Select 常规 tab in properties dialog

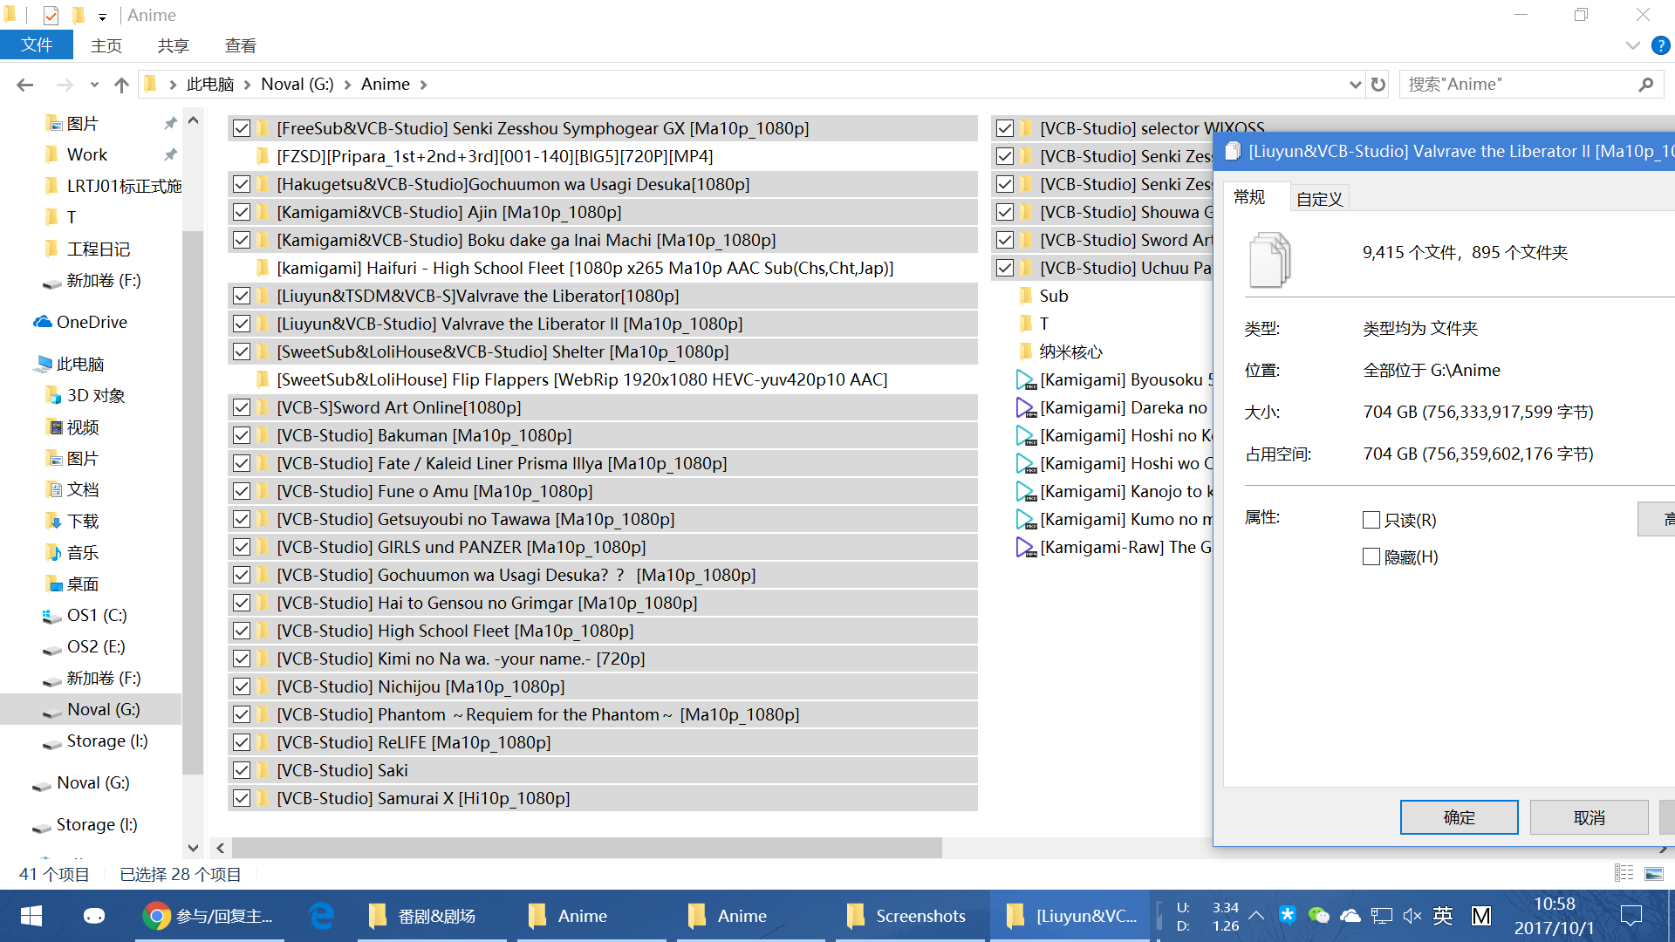pos(1250,197)
